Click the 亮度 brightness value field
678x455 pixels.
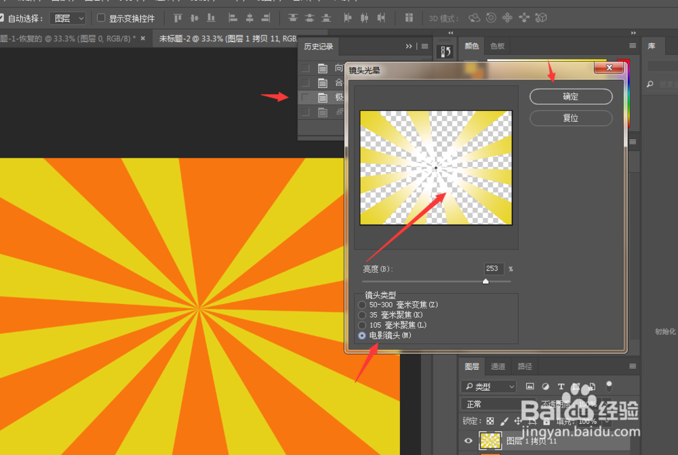494,269
